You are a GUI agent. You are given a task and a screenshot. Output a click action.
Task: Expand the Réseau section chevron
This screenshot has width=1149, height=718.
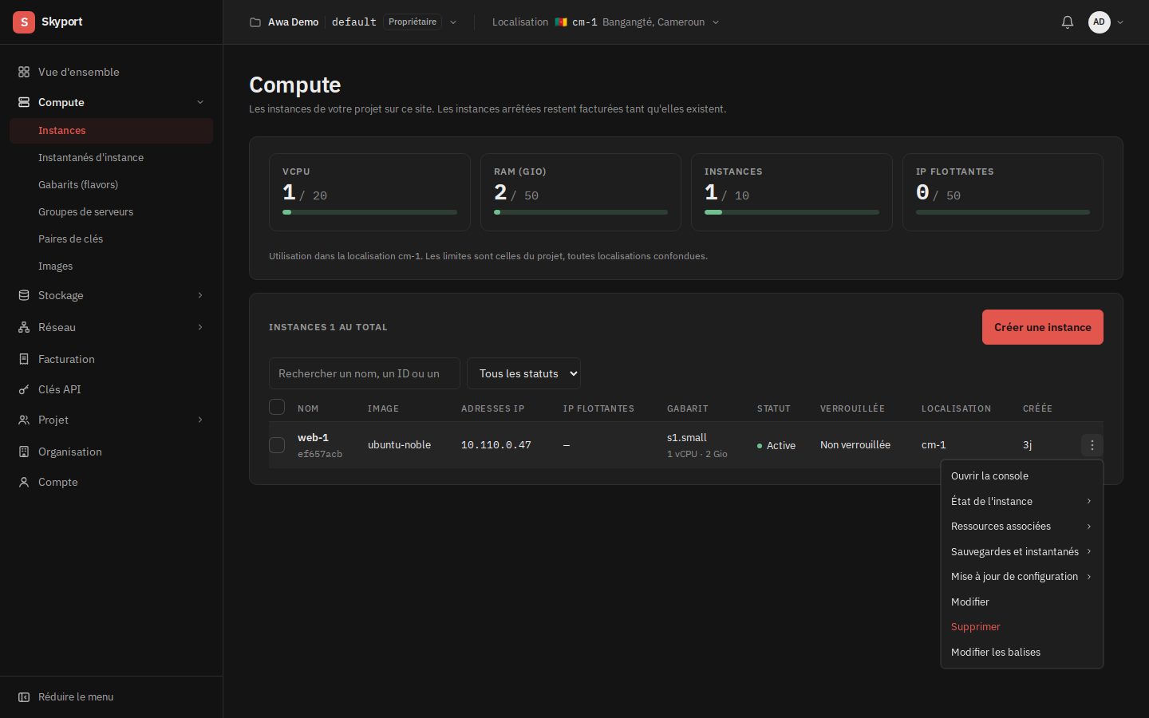(200, 327)
